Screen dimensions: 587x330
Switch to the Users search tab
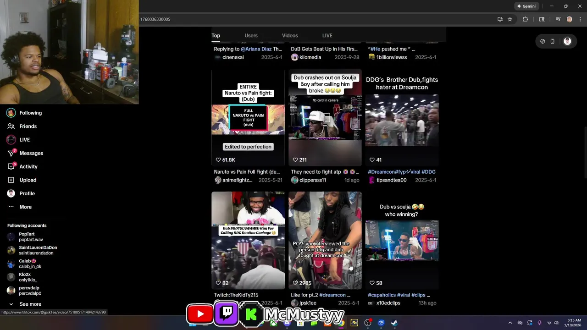coord(251,35)
